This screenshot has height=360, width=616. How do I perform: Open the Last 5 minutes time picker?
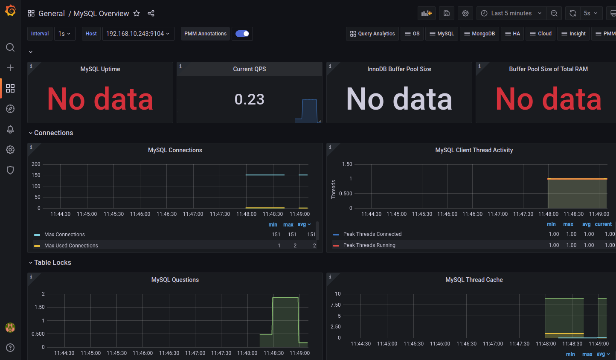click(x=511, y=13)
